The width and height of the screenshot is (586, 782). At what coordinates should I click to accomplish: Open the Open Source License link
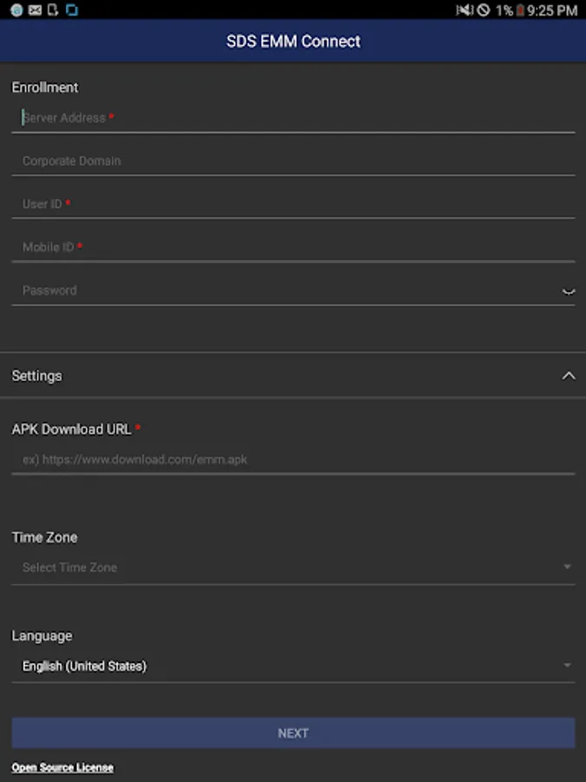click(x=63, y=767)
